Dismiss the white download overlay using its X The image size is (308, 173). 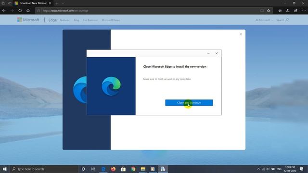coord(241,34)
